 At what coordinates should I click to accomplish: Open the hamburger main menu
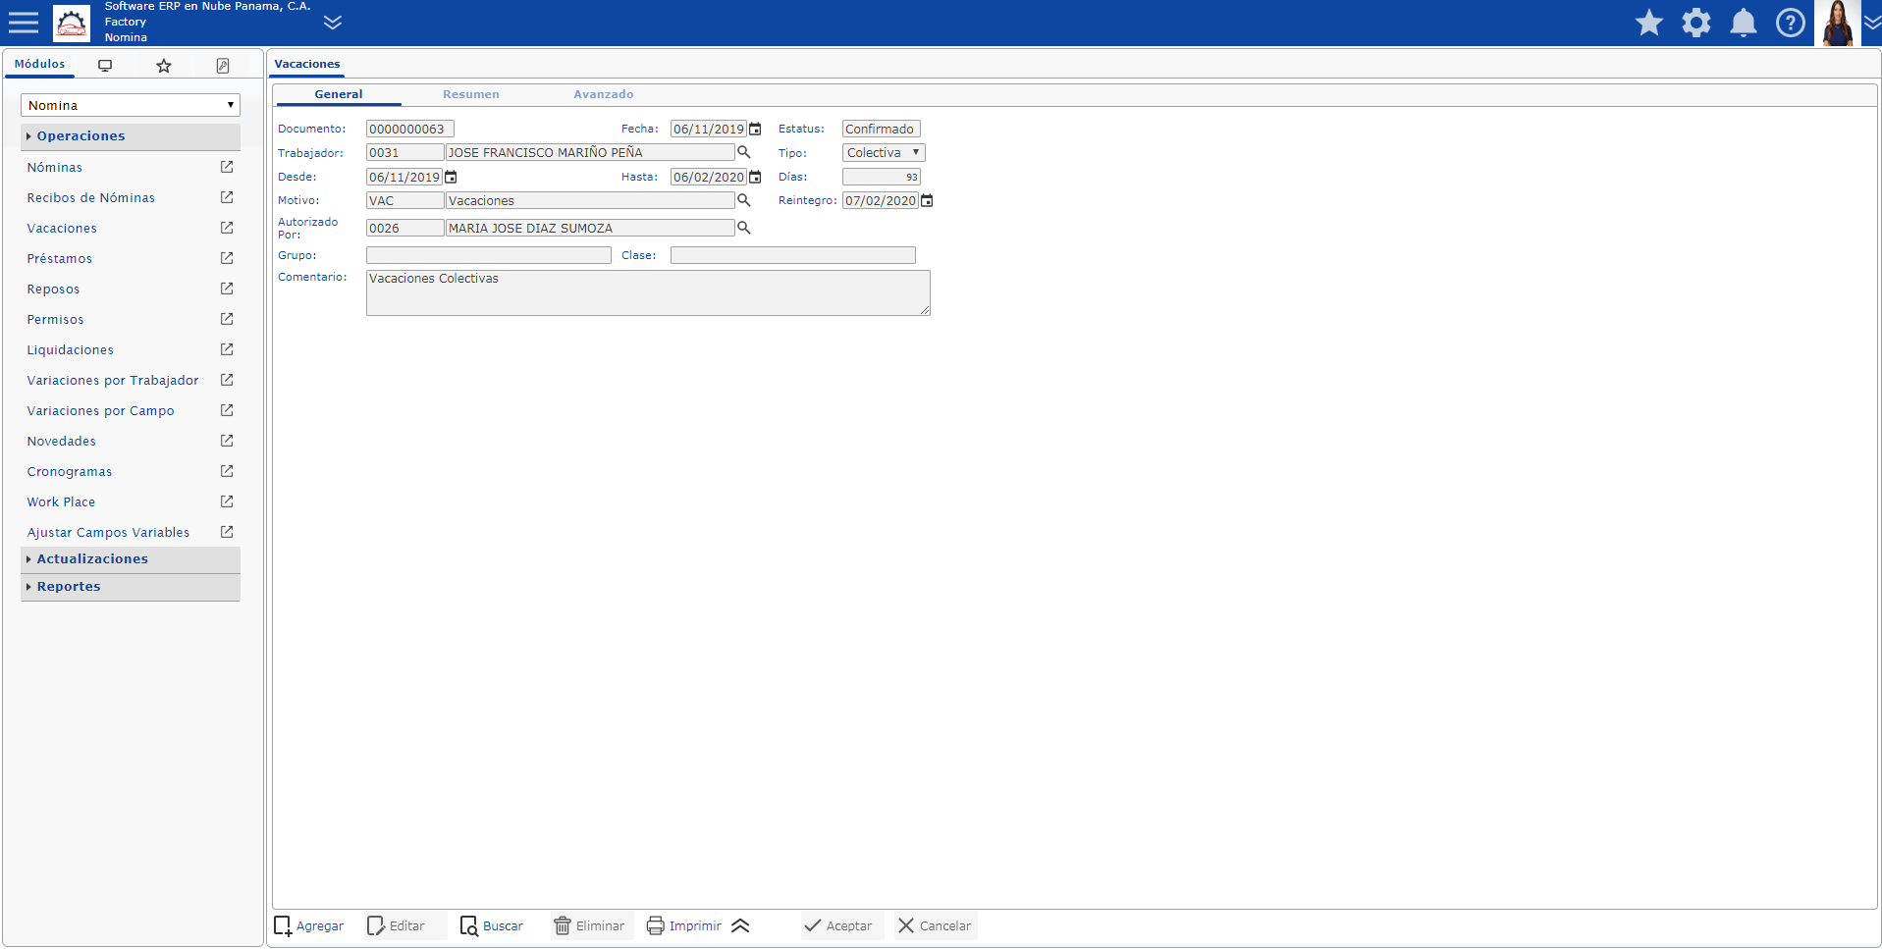click(x=23, y=23)
